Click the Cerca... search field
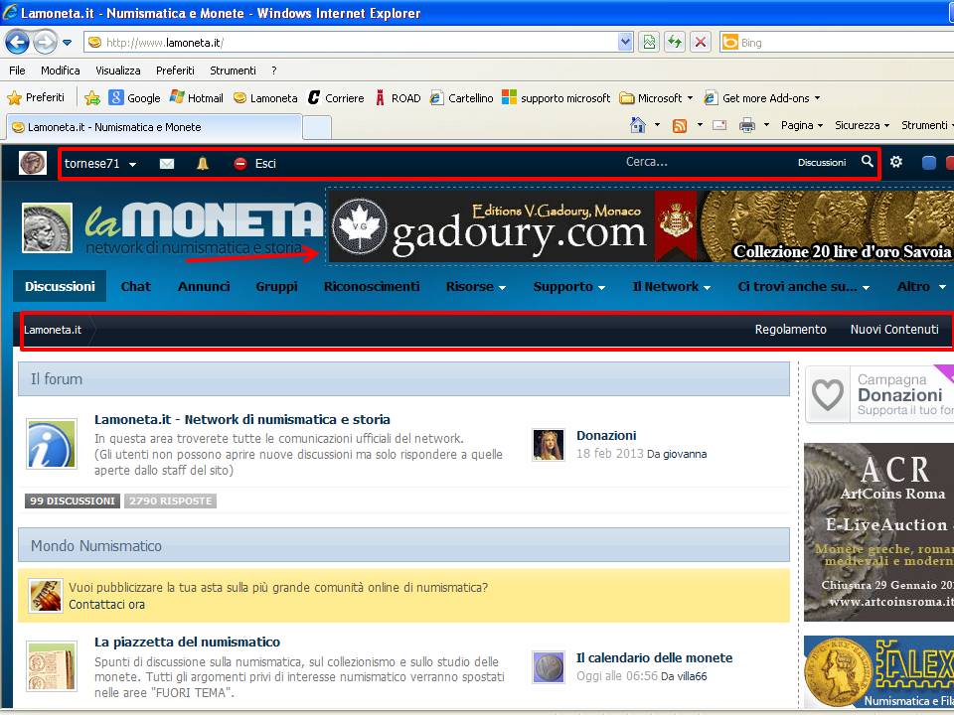The height and width of the screenshot is (715, 954). click(647, 162)
